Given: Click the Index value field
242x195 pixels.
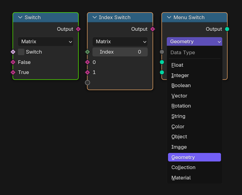Looking at the screenshot, I should tap(120, 52).
